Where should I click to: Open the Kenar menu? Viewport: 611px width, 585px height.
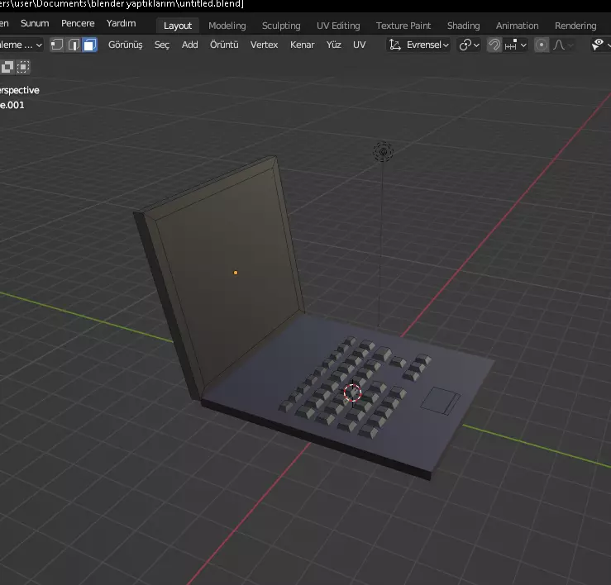coord(302,45)
